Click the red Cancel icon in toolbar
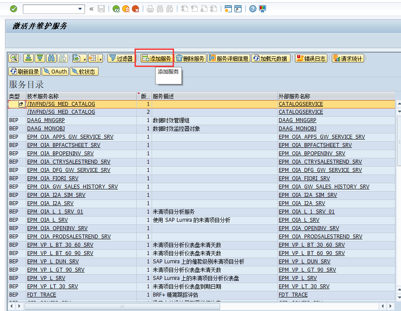Image resolution: width=401 pixels, height=311 pixels. pyautogui.click(x=135, y=9)
